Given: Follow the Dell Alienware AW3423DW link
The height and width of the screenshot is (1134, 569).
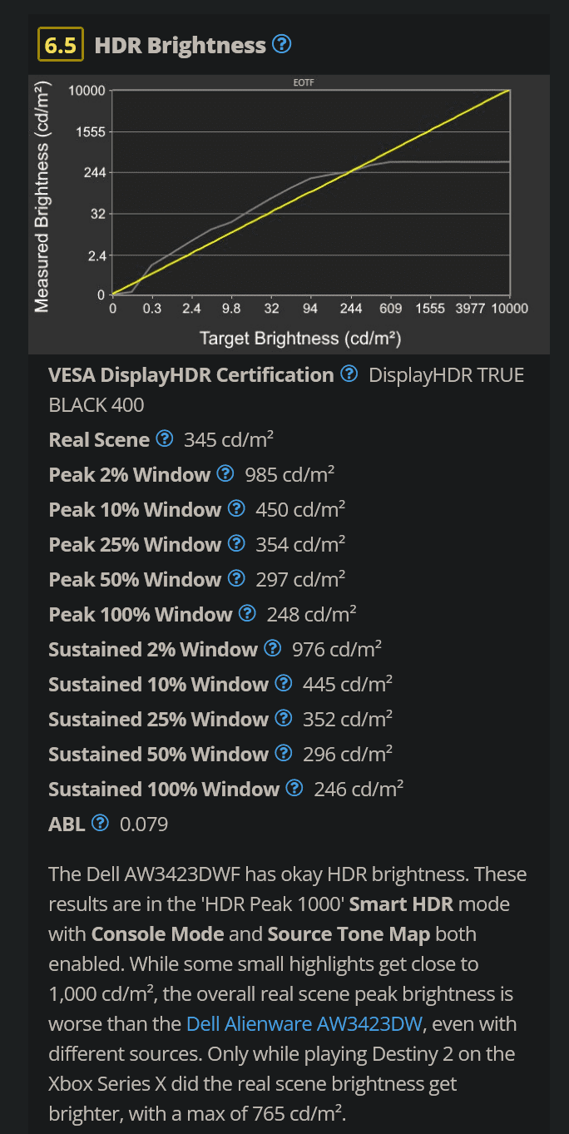Looking at the screenshot, I should (304, 1023).
